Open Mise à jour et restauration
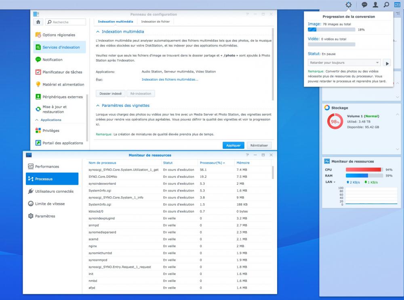Viewport: 404px width, 300px height. pyautogui.click(x=59, y=109)
